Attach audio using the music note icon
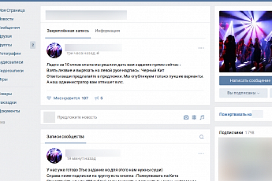Viewport: 272px width, 181px height. (x=202, y=117)
